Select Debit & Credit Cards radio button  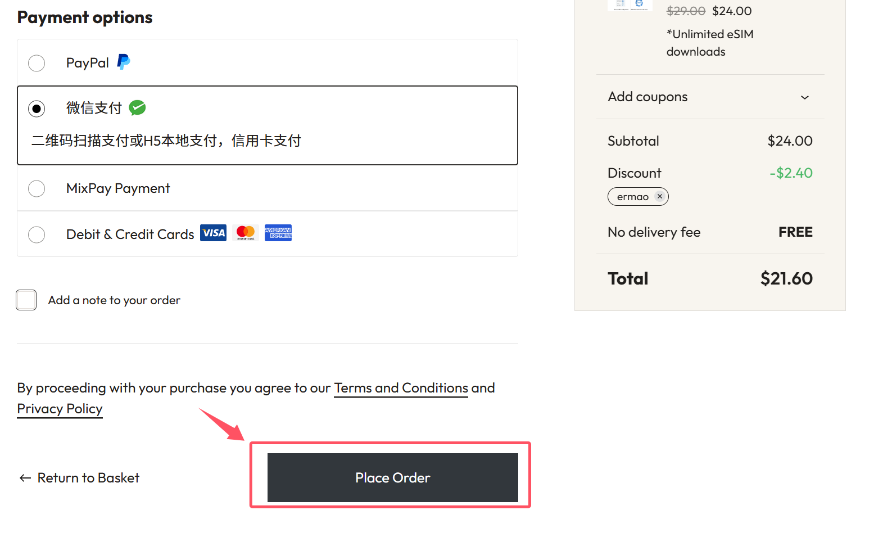click(x=37, y=234)
